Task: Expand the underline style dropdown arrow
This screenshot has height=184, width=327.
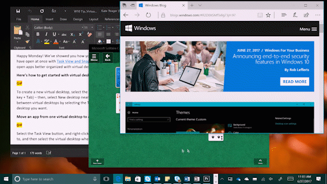Action: [x=59, y=34]
